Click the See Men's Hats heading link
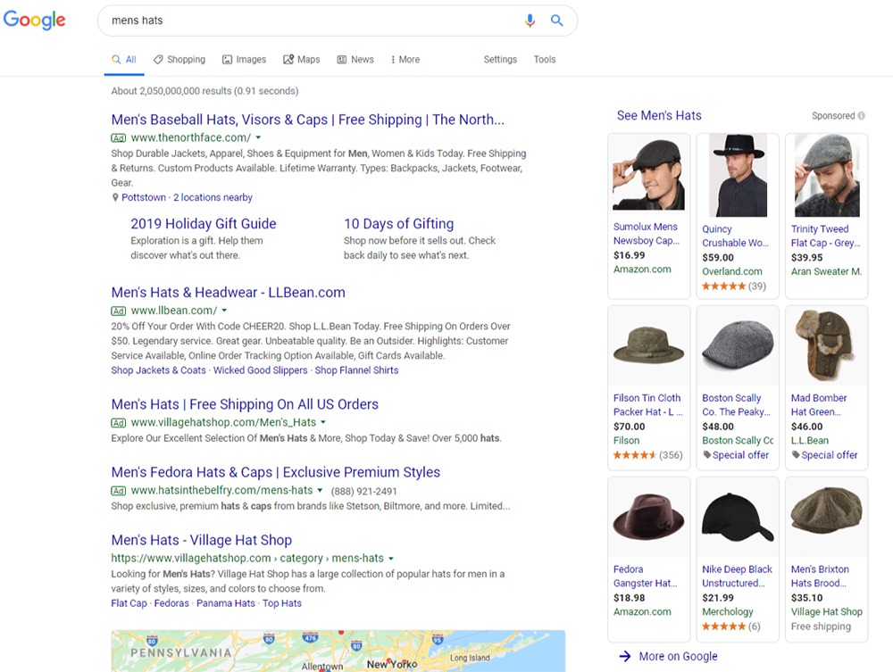The height and width of the screenshot is (672, 893). point(659,115)
